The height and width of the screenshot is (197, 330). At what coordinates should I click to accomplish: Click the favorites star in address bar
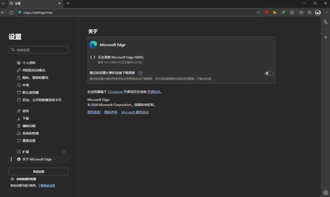click(x=258, y=13)
